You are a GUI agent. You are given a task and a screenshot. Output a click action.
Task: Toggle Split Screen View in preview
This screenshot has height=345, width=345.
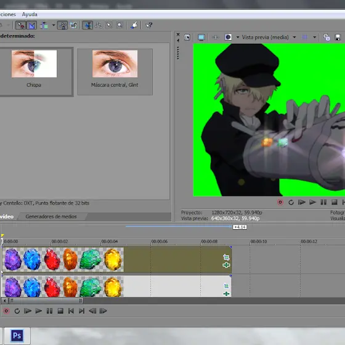click(x=228, y=37)
